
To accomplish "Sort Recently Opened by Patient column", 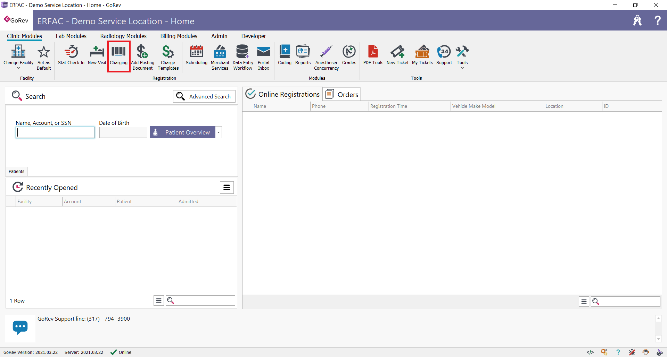I will tap(146, 201).
